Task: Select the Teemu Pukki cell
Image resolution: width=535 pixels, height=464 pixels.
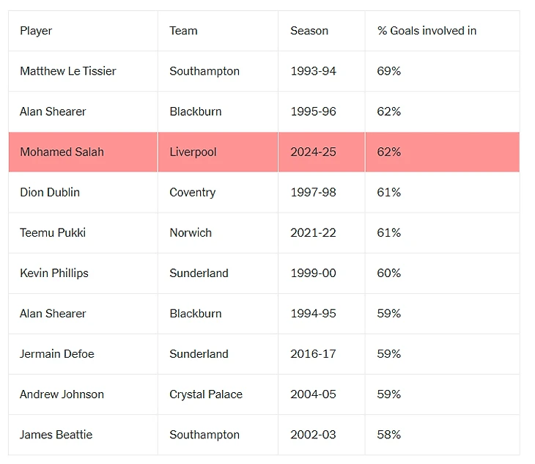Action: pos(53,232)
